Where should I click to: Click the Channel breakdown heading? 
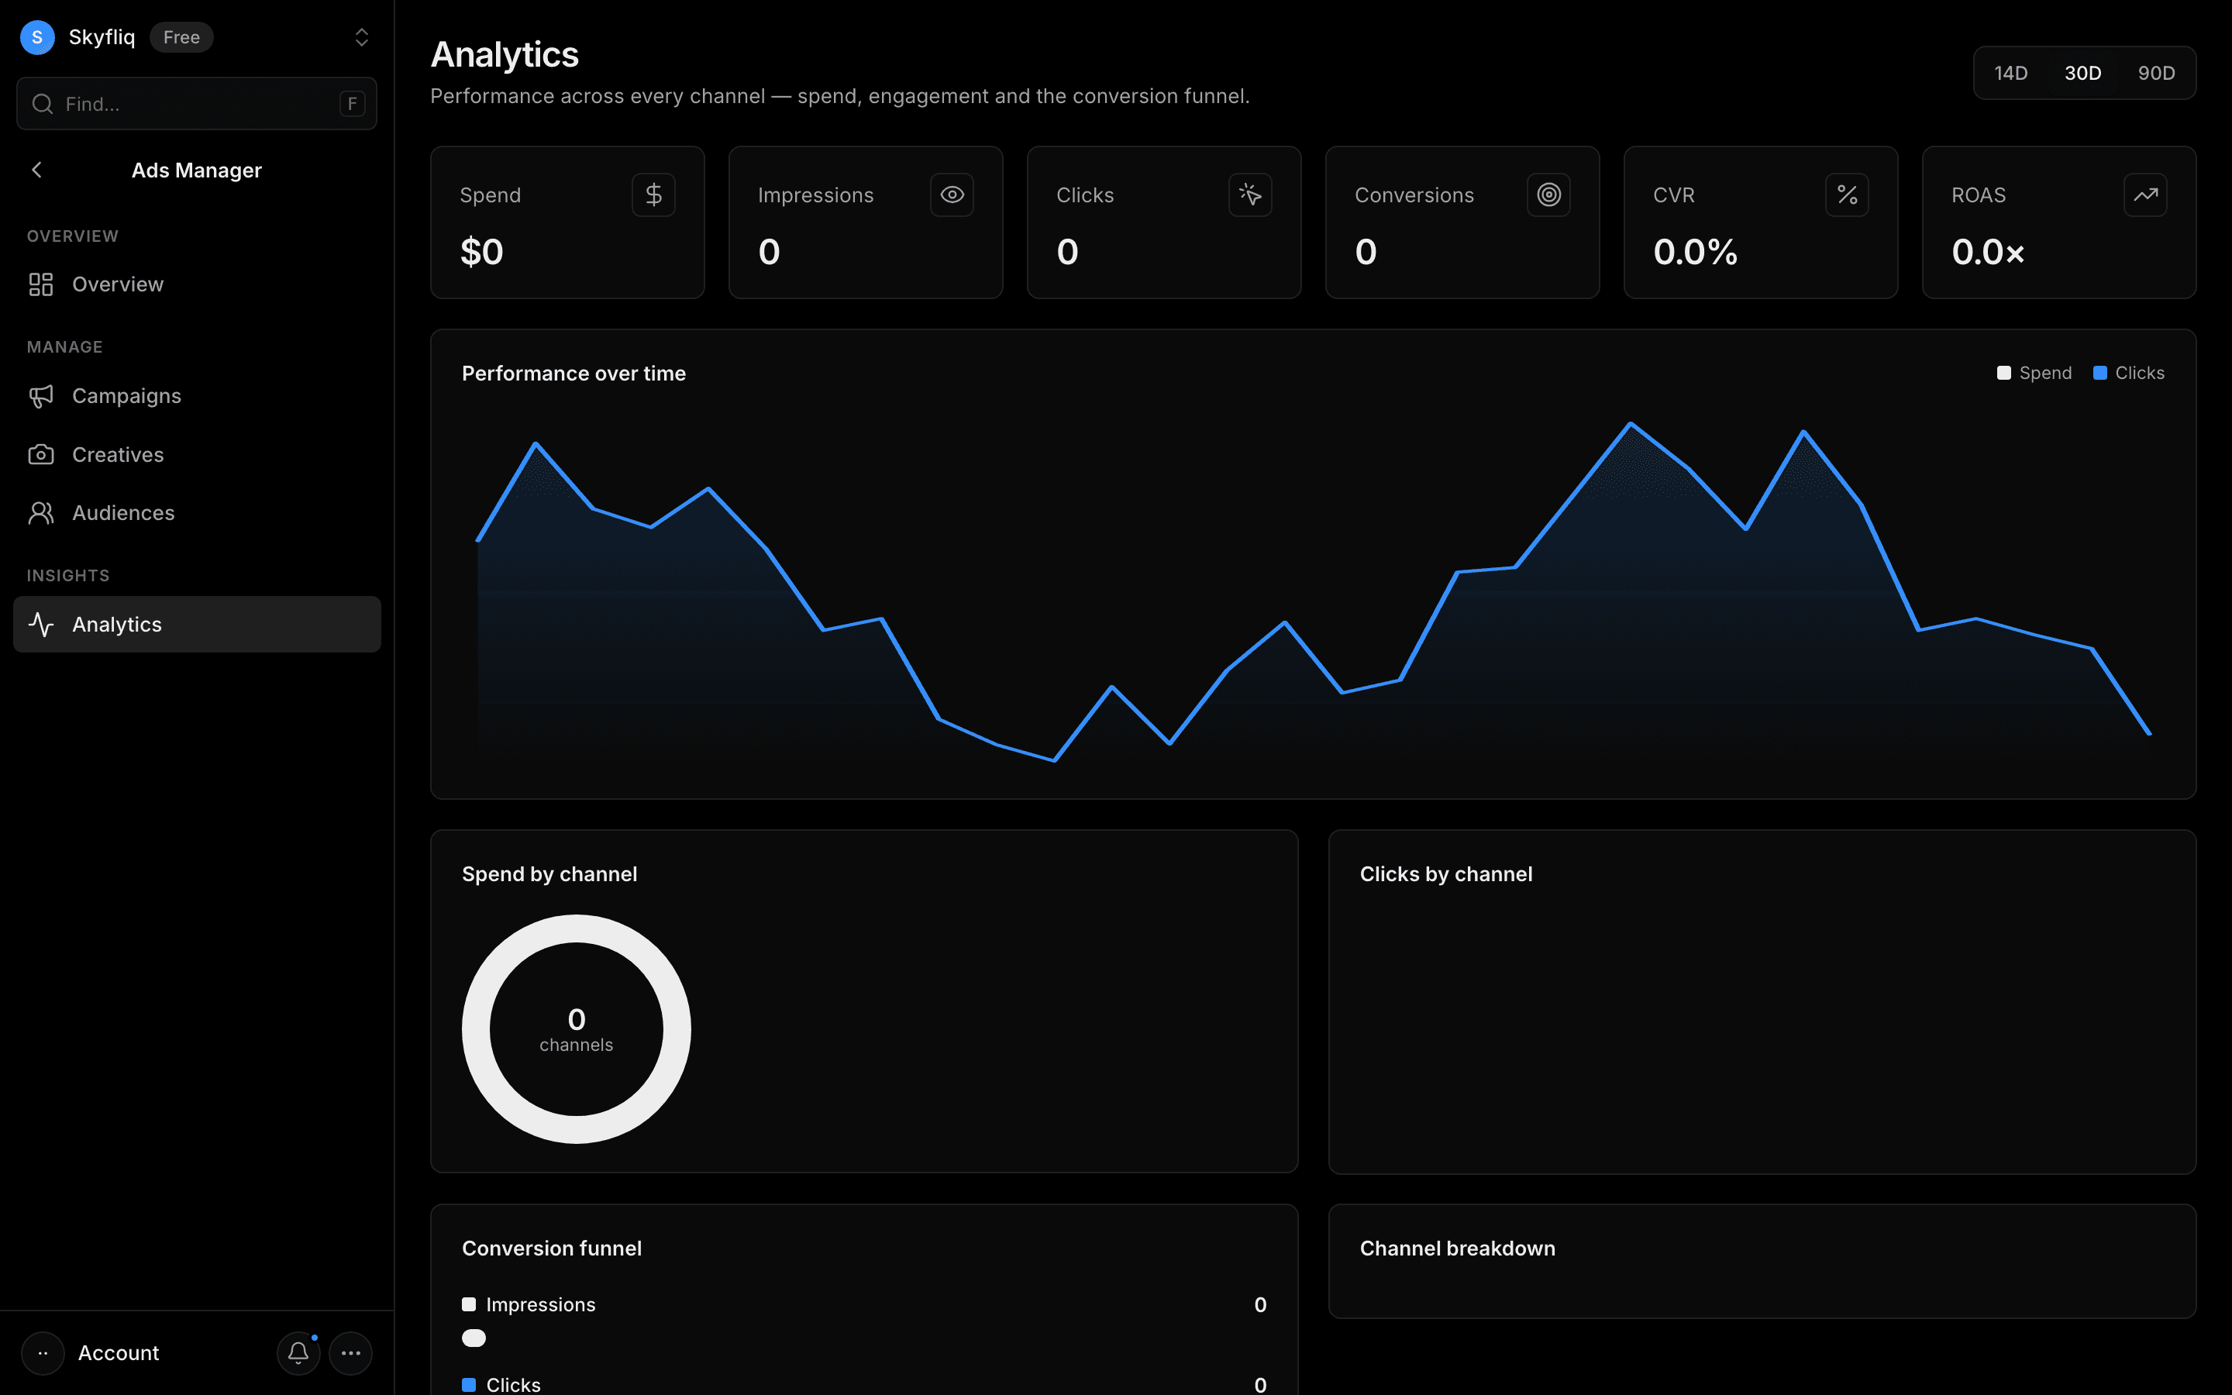tap(1457, 1249)
